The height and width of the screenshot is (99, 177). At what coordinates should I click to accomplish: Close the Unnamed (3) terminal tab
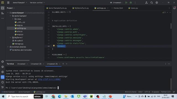[60, 64]
